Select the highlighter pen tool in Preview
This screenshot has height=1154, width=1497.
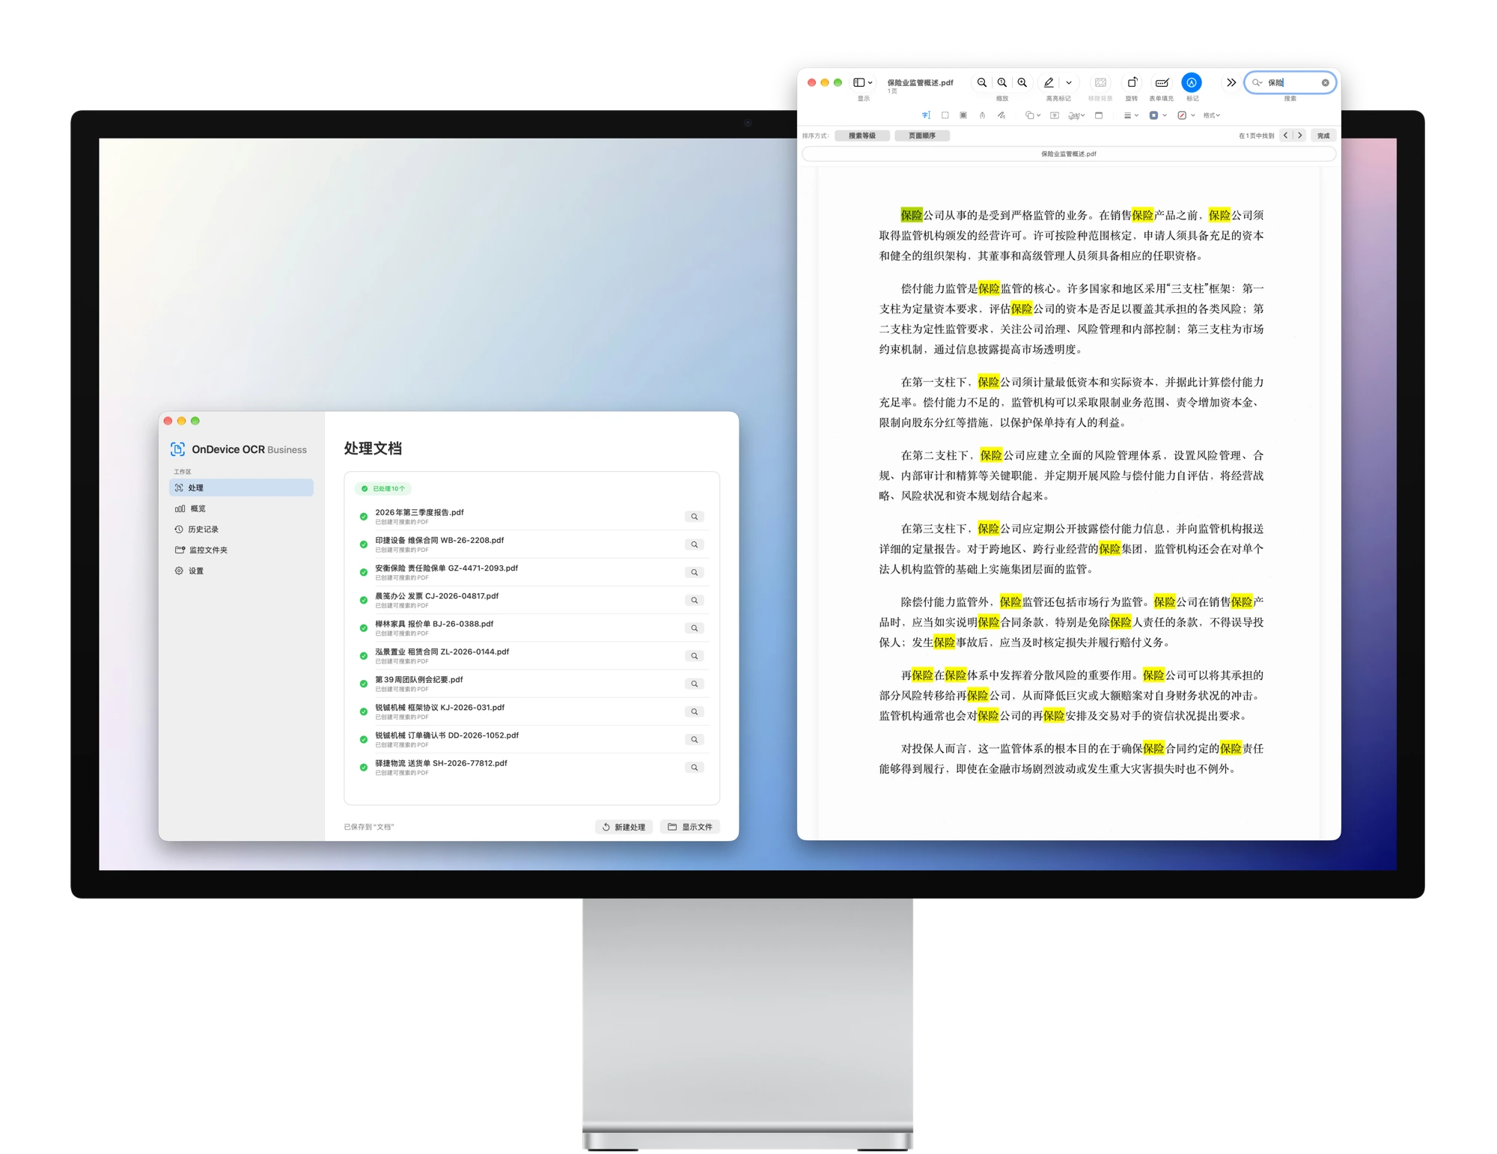tap(1049, 82)
